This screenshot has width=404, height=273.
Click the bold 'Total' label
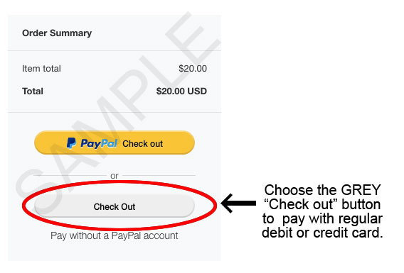tap(33, 91)
